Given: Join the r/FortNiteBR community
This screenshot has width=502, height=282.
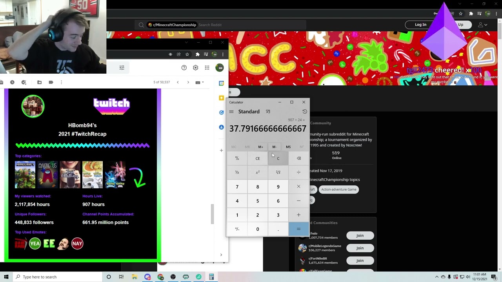Looking at the screenshot, I should (x=360, y=260).
